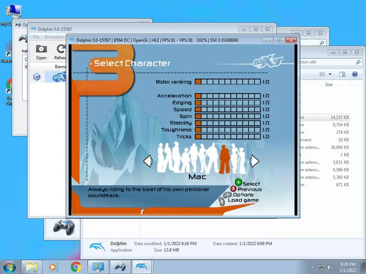The height and width of the screenshot is (274, 366).
Task: Click the Rider ranking bar
Action: (x=228, y=82)
